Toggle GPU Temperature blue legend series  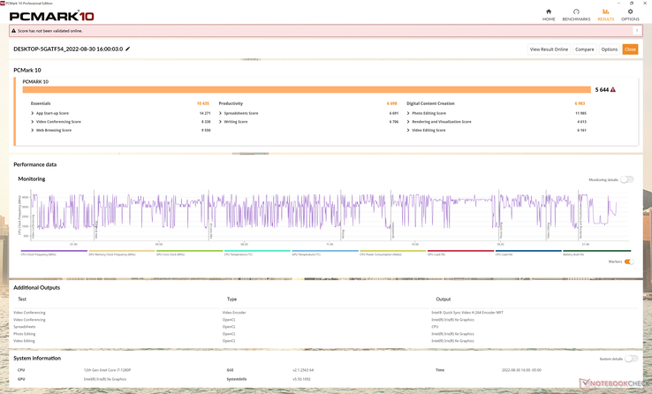pyautogui.click(x=325, y=253)
